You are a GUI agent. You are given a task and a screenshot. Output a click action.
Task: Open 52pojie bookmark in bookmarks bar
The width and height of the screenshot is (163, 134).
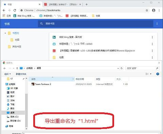77,16
